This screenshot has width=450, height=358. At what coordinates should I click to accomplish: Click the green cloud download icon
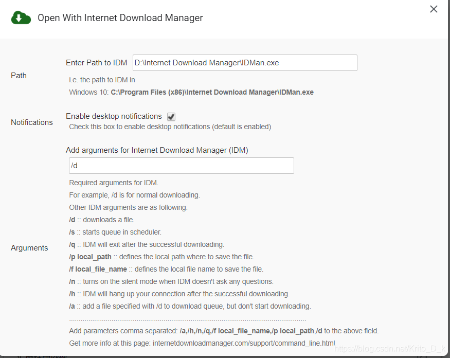(21, 18)
